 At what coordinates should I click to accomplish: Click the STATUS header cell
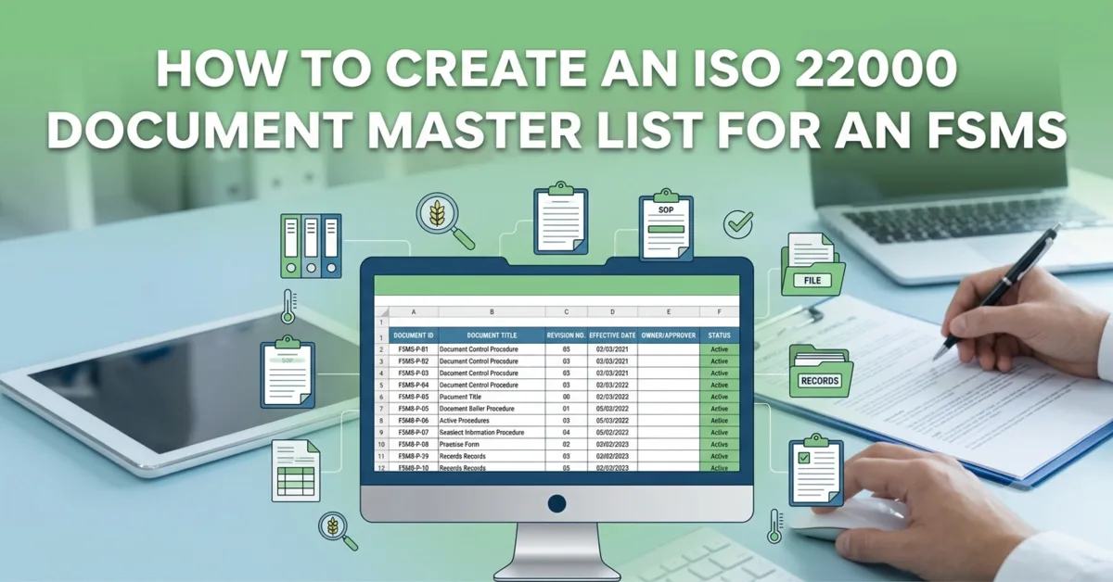click(x=720, y=335)
